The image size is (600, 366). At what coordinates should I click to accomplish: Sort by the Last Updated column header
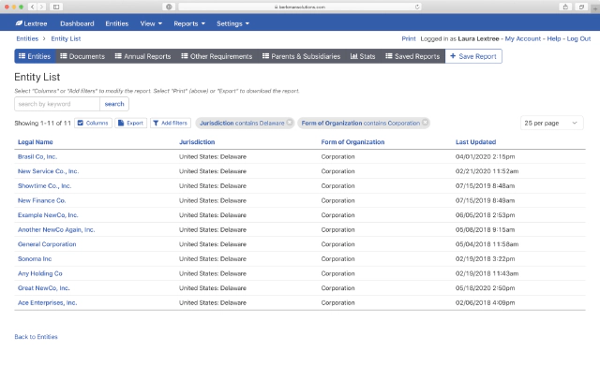[x=475, y=141]
